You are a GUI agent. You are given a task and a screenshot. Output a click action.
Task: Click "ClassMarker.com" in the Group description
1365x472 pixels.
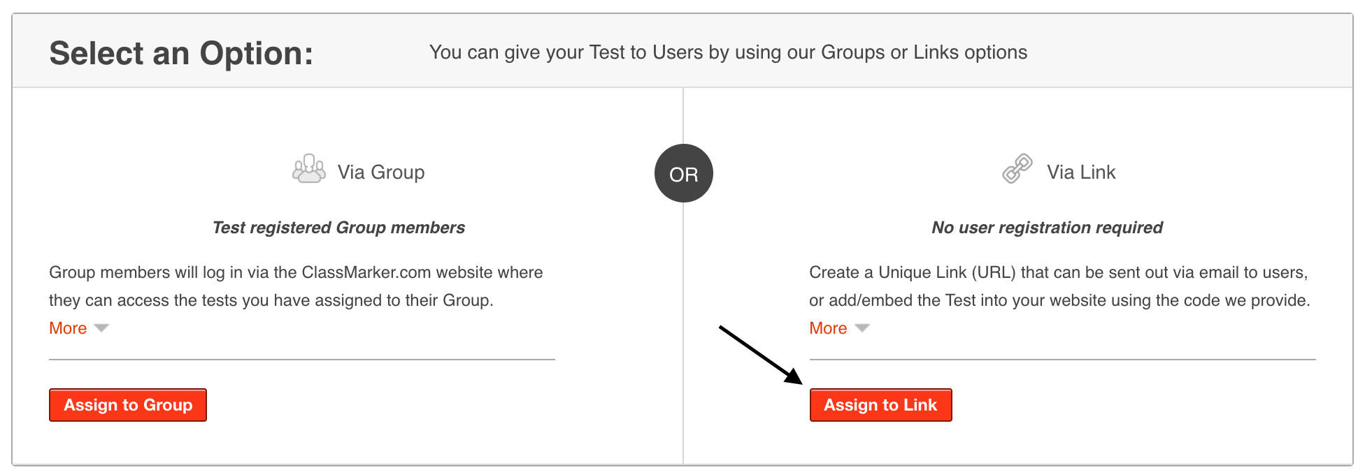pos(366,272)
